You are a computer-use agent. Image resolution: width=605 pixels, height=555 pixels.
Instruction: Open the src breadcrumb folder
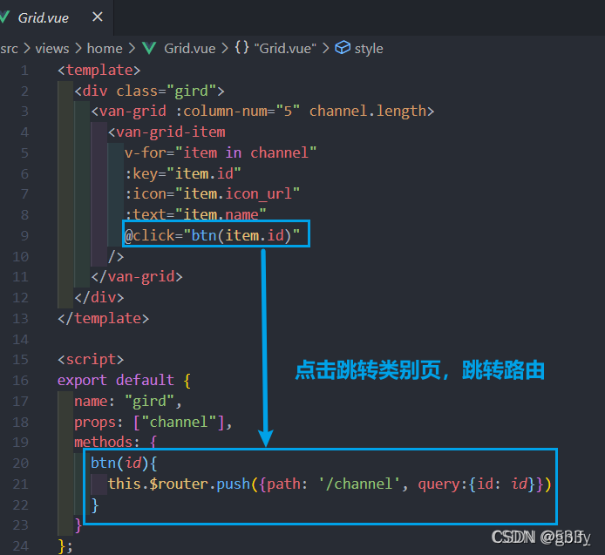pyautogui.click(x=9, y=49)
